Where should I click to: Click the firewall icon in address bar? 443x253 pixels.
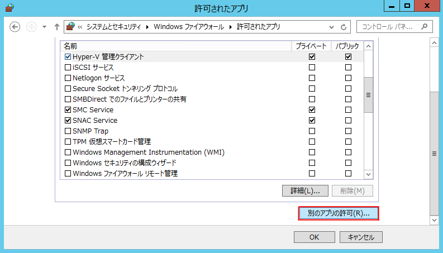click(x=70, y=27)
